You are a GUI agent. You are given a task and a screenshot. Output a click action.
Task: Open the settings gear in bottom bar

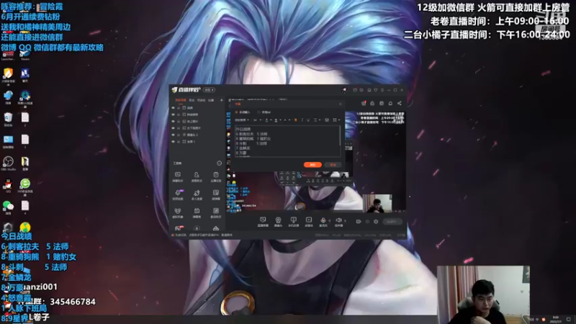pos(376,222)
